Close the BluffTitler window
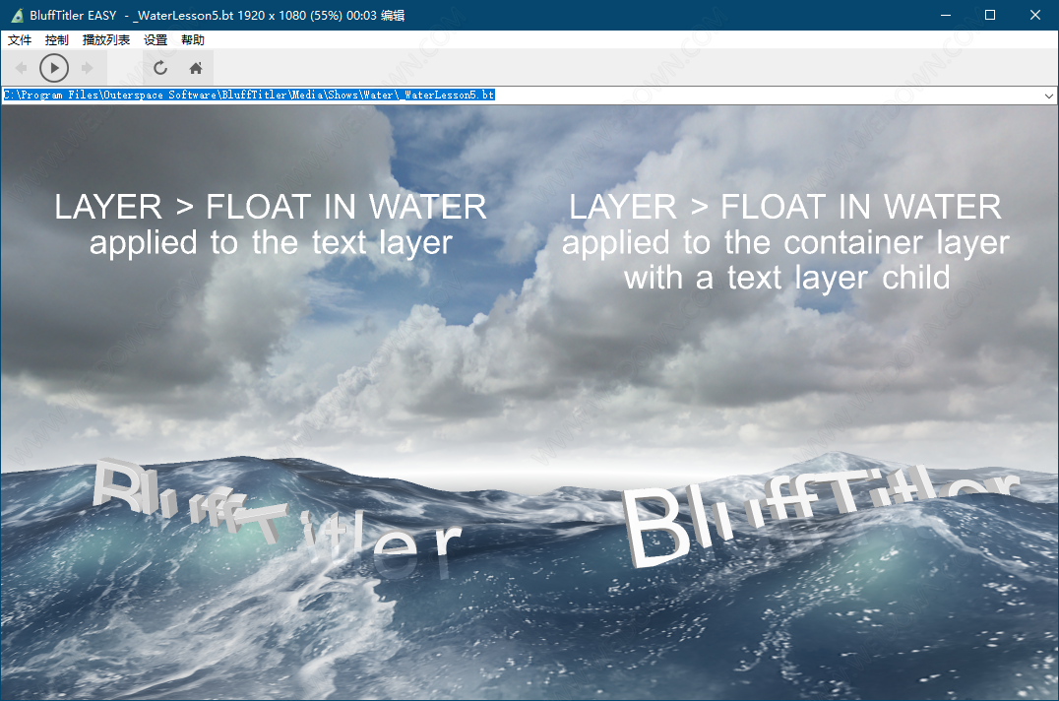The height and width of the screenshot is (701, 1059). (1034, 15)
